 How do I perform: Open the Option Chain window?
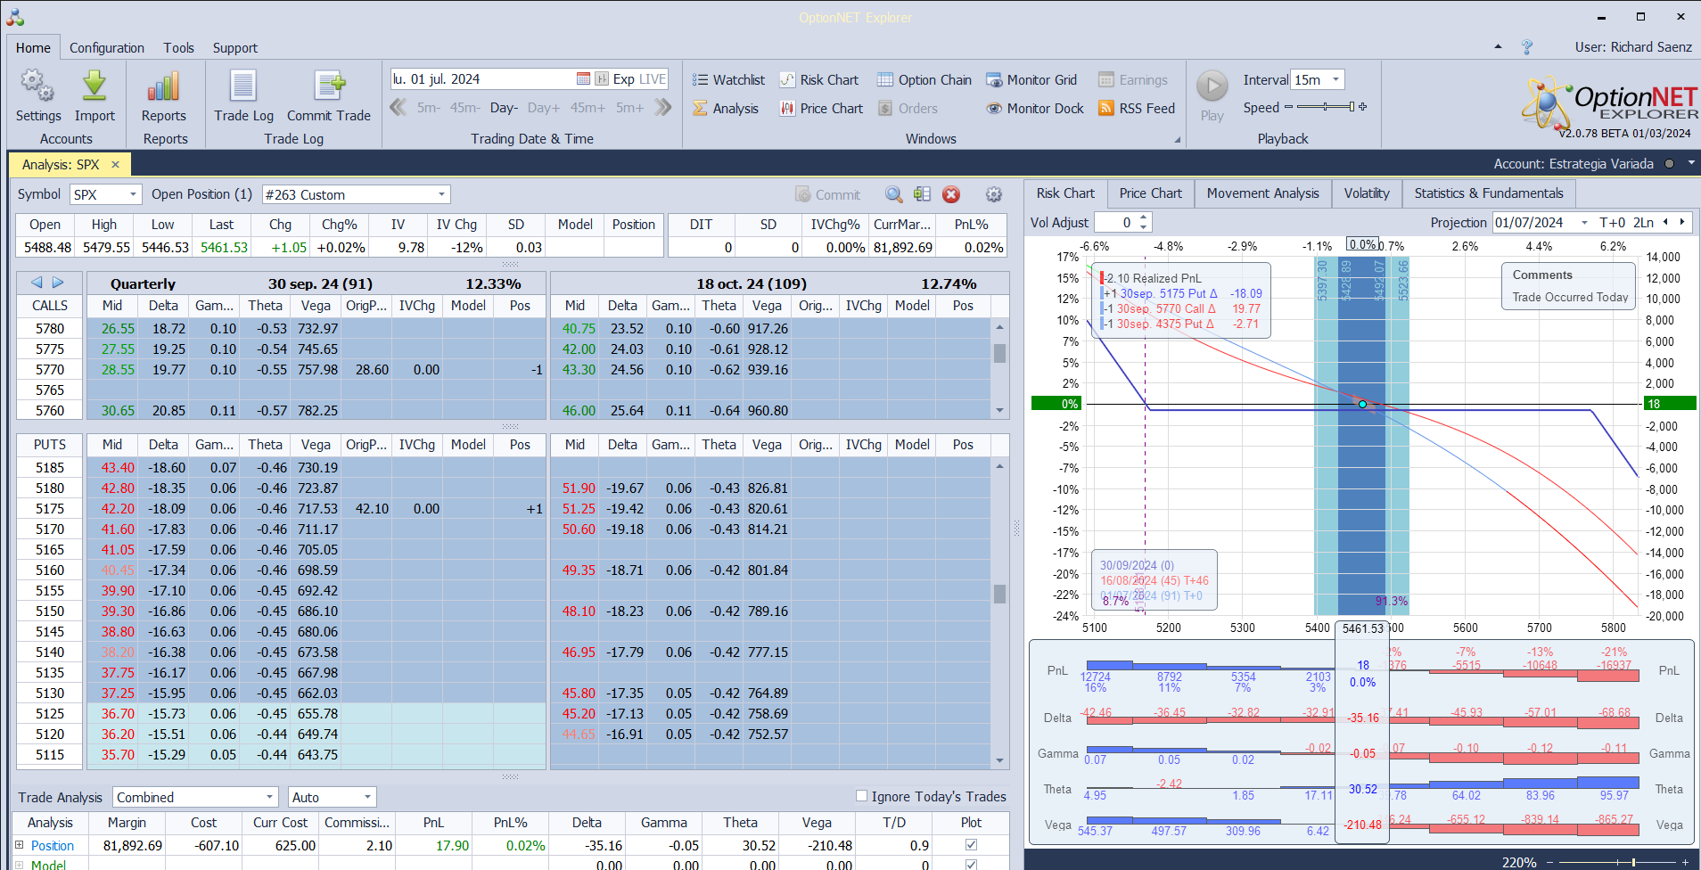(x=924, y=80)
